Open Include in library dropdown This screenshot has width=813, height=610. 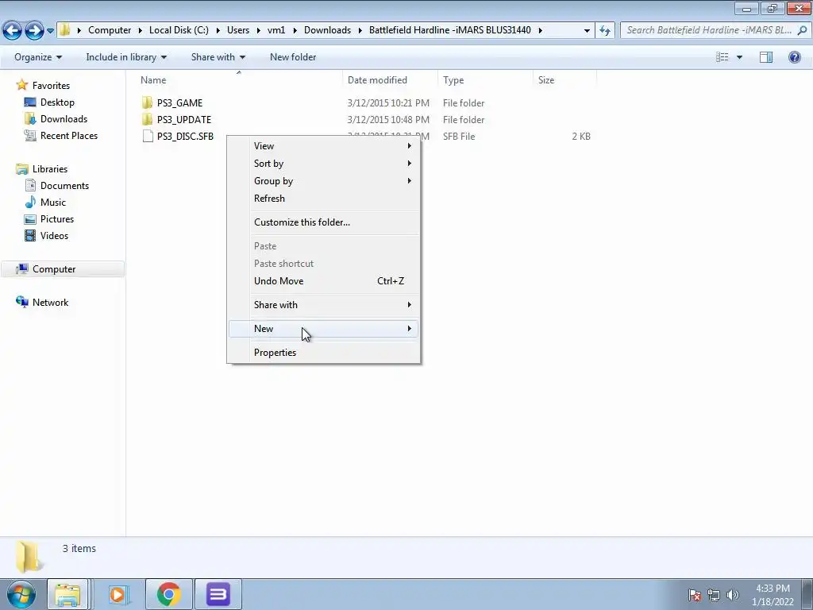(x=126, y=57)
